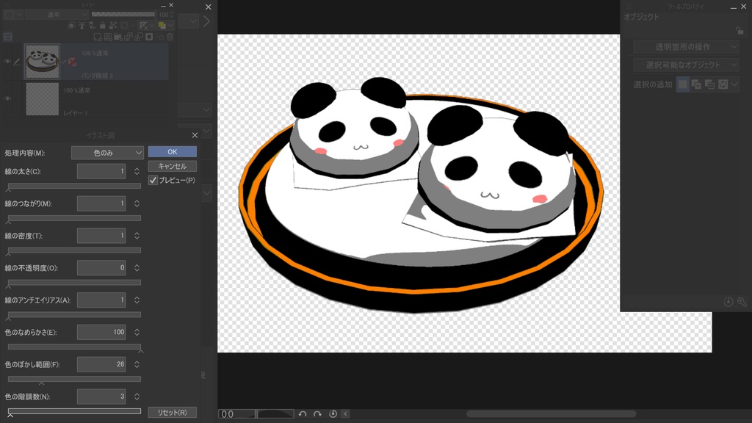
Task: Click the 線の密度(T) stepper arrows
Action: (137, 236)
